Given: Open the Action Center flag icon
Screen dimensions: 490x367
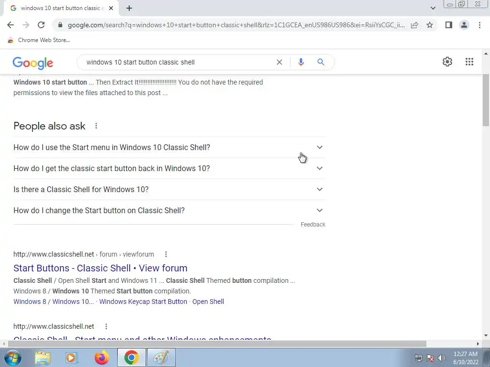Looking at the screenshot, I should coord(430,358).
